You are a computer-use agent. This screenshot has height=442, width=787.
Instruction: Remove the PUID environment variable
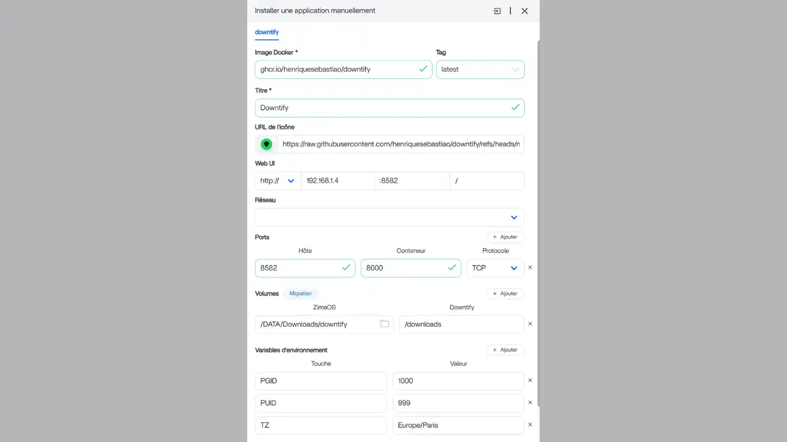(x=530, y=403)
